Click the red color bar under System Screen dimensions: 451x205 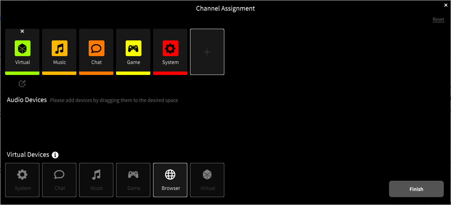170,73
